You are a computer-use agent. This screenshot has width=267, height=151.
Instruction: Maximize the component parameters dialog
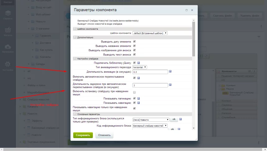186,10
